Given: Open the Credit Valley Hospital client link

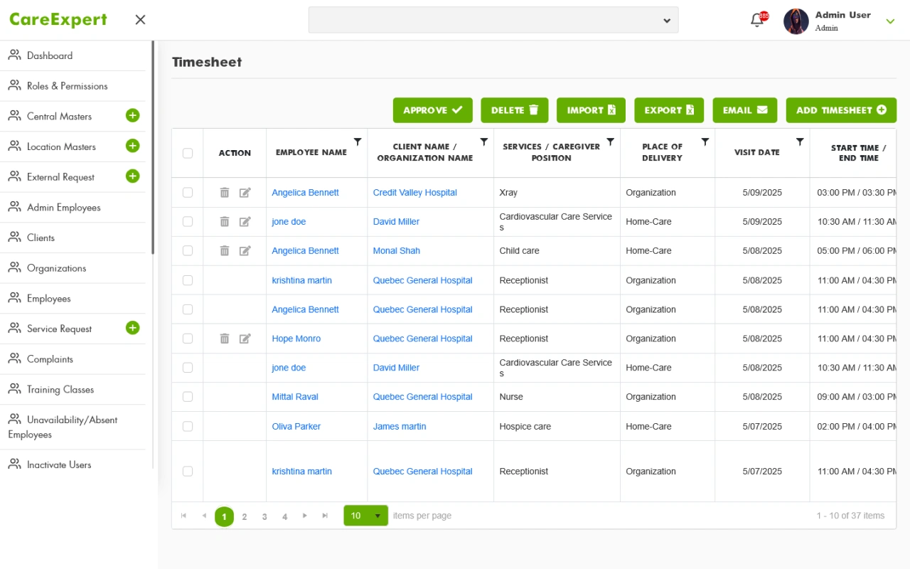Looking at the screenshot, I should pyautogui.click(x=414, y=193).
